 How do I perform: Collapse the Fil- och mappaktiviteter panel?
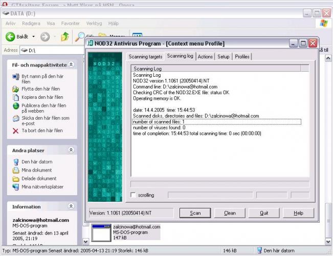(71, 65)
